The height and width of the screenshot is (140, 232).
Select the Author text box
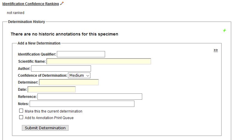pos(61,69)
